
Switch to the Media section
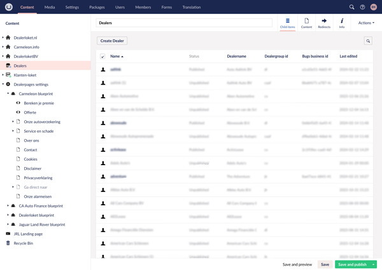coord(50,7)
